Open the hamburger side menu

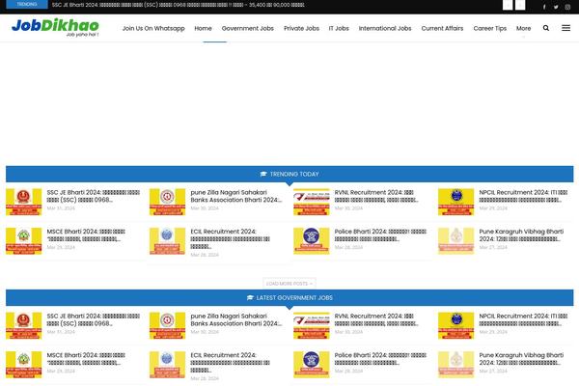tap(565, 28)
